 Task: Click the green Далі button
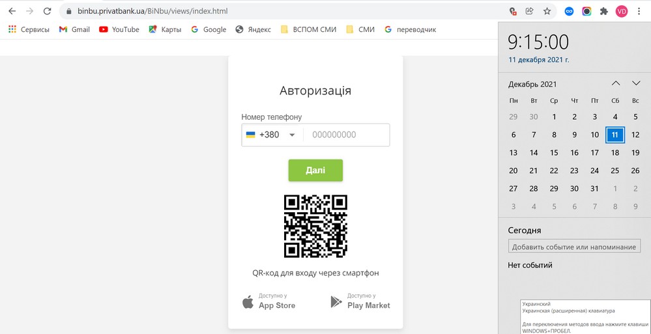click(x=315, y=170)
